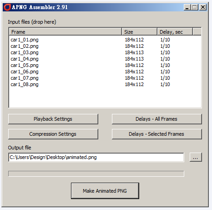Focus the Output file path field
The image size is (212, 210).
(96, 157)
